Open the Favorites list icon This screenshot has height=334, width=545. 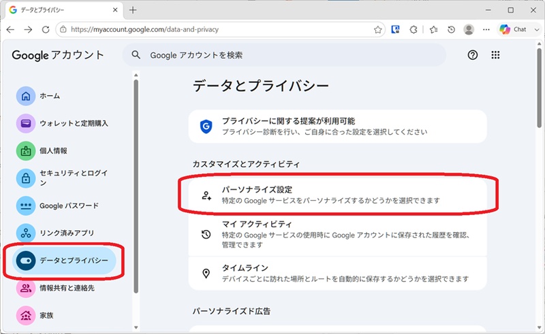[433, 29]
